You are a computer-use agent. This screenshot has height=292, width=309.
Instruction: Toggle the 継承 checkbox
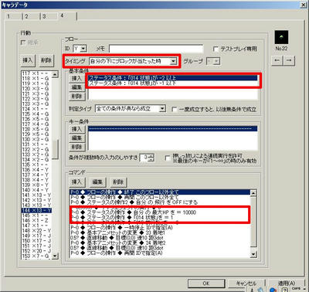[x=23, y=42]
